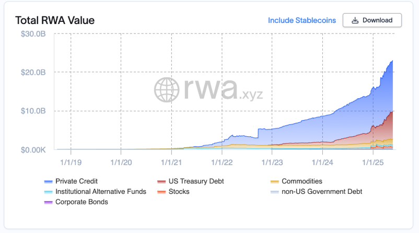
Task: Click the yellow Commodities swatch
Action: click(274, 182)
